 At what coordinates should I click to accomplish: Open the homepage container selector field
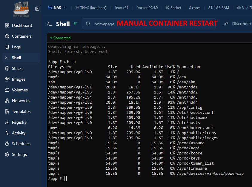tap(149, 24)
